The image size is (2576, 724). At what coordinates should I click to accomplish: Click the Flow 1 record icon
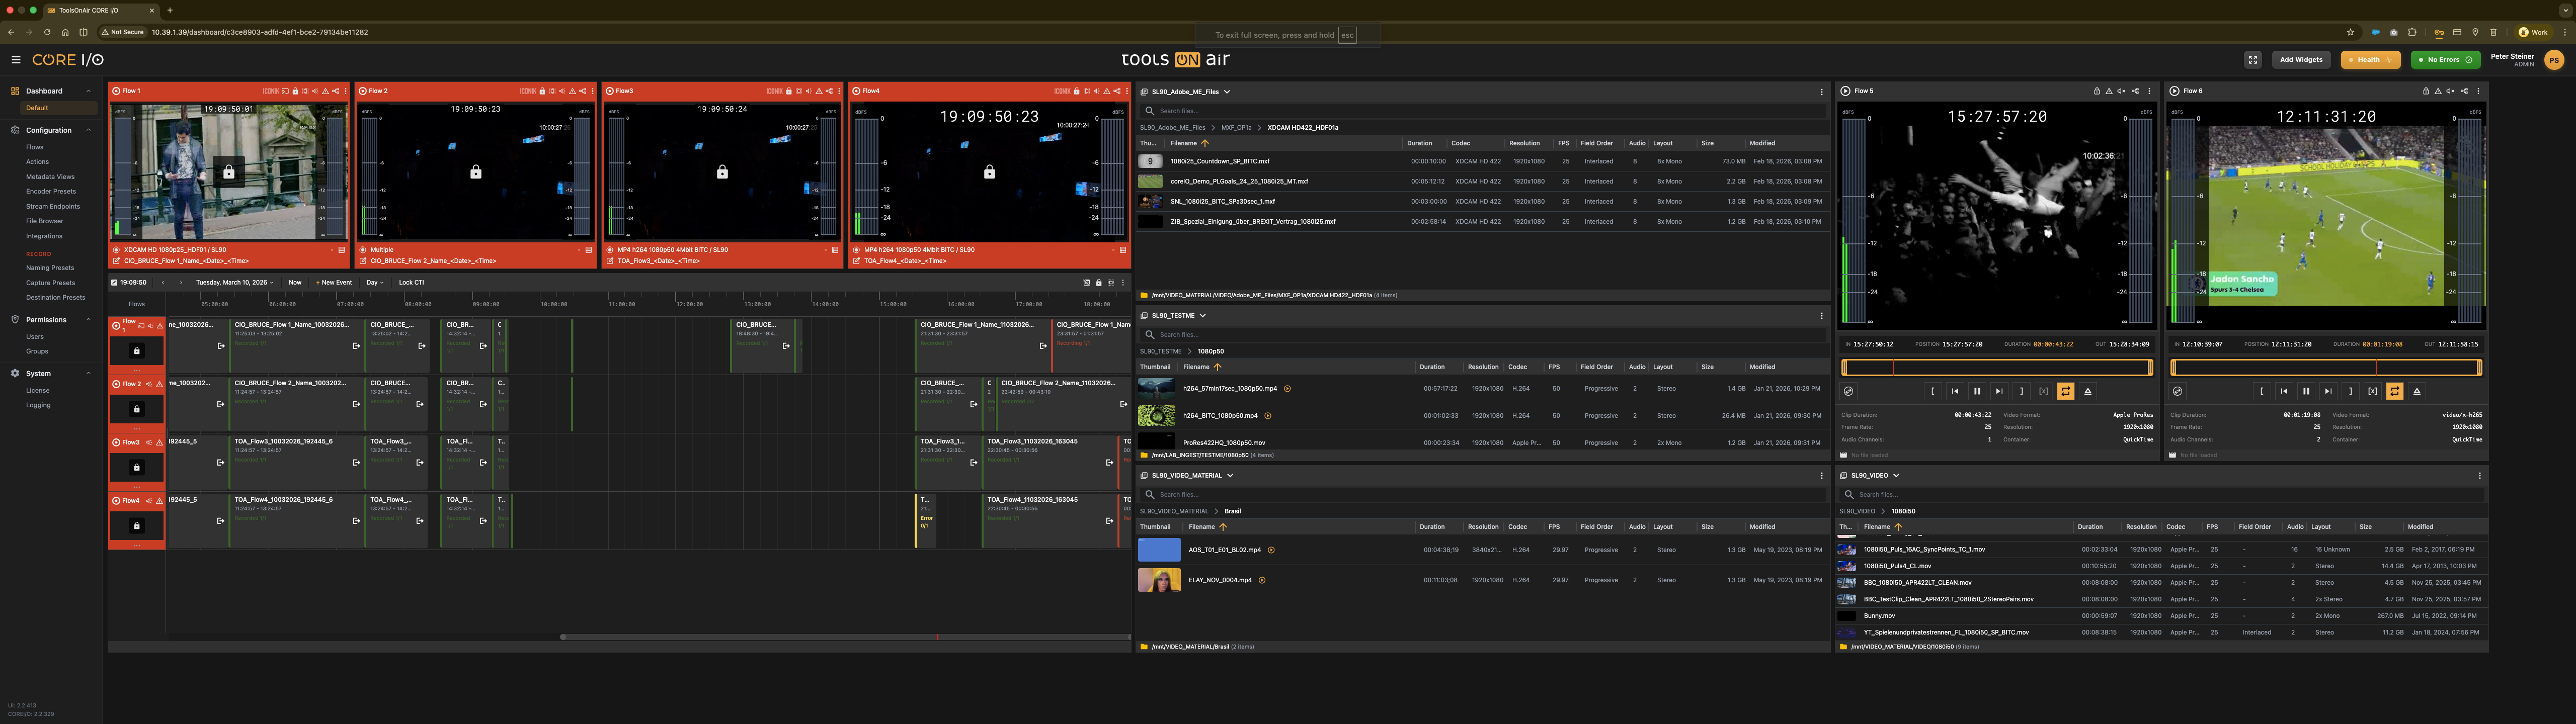116,91
